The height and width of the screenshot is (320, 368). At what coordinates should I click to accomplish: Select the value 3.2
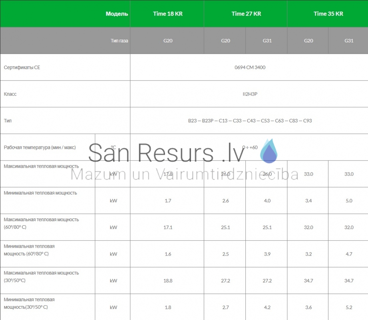click(x=308, y=254)
